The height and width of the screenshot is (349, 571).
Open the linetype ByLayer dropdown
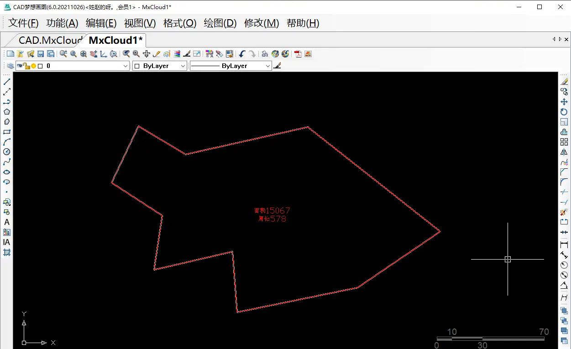(230, 66)
